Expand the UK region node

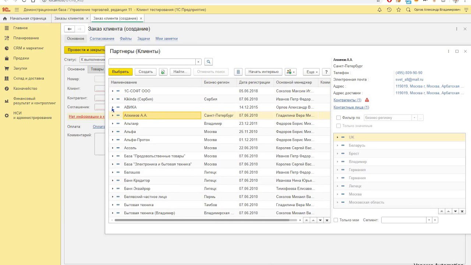coord(337,137)
